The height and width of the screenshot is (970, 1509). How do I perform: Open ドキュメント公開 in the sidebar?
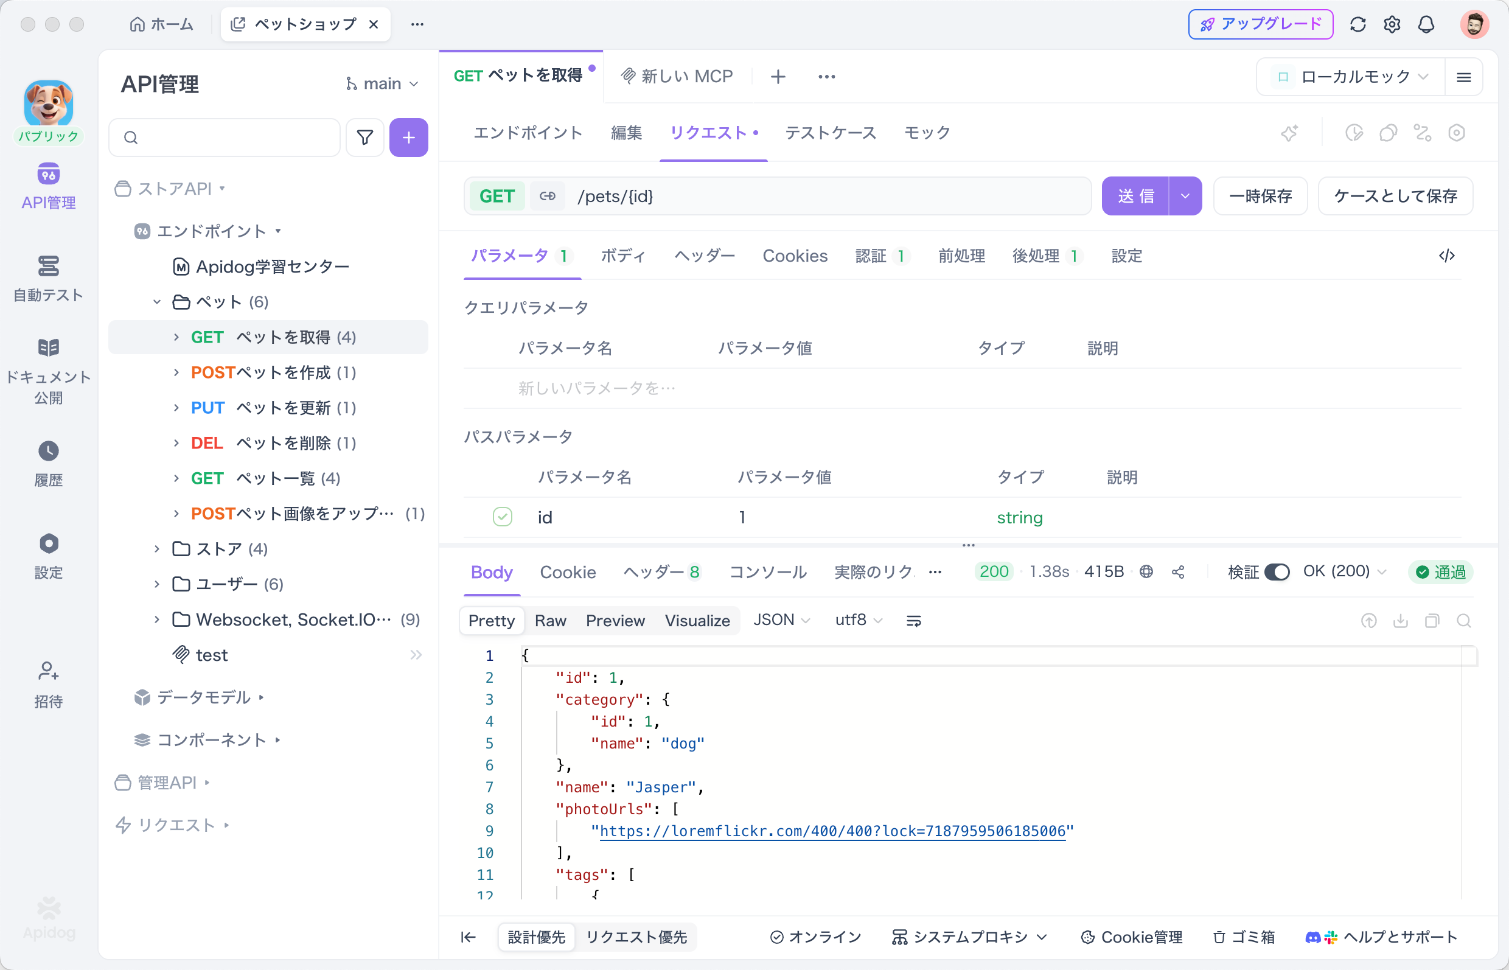click(49, 371)
